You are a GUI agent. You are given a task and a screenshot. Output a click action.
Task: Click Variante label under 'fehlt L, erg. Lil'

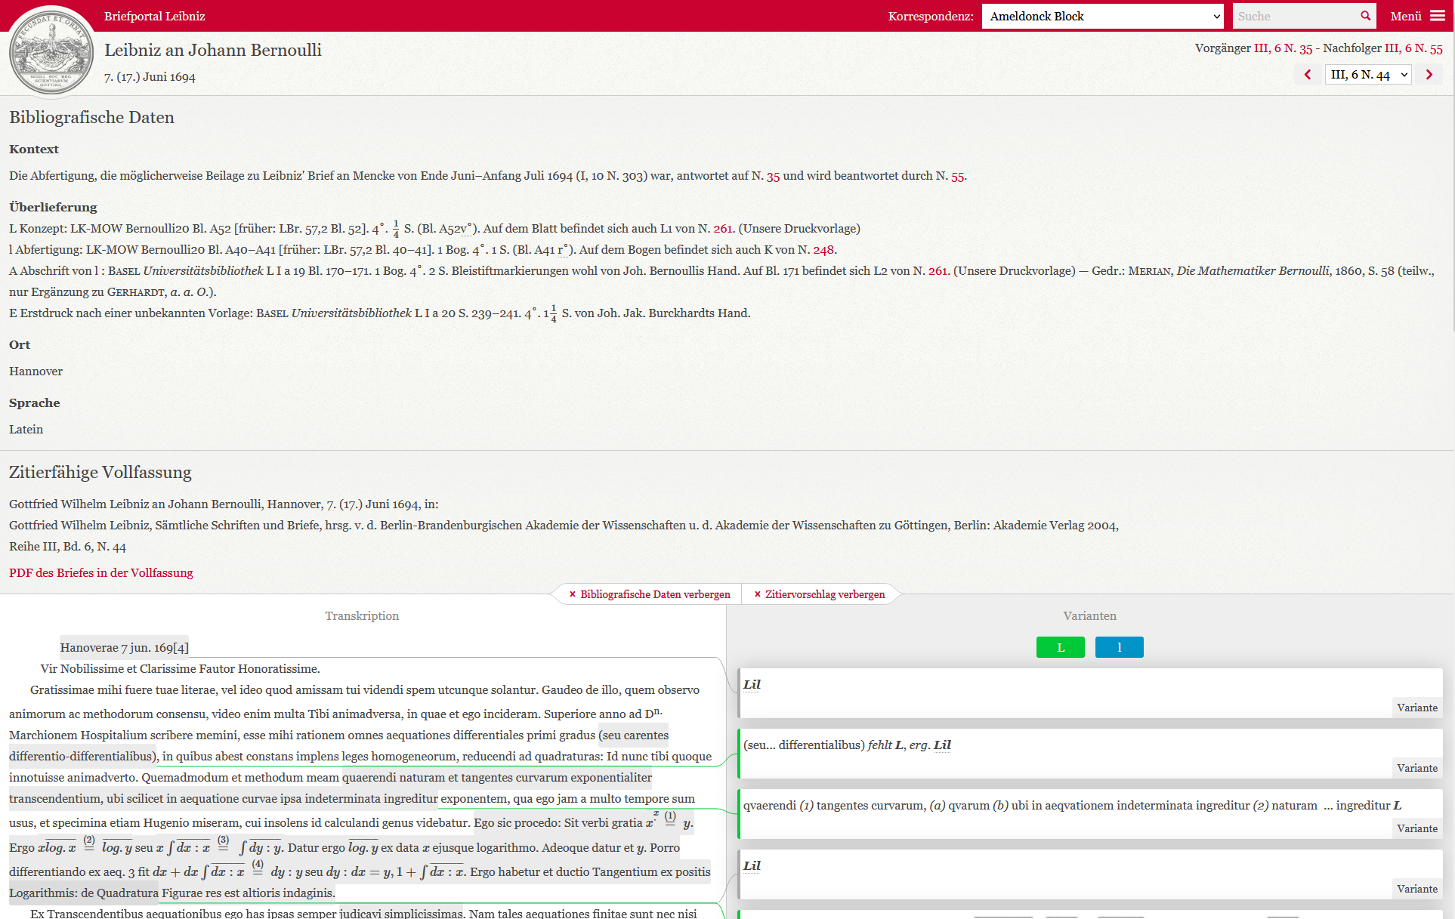1416,768
